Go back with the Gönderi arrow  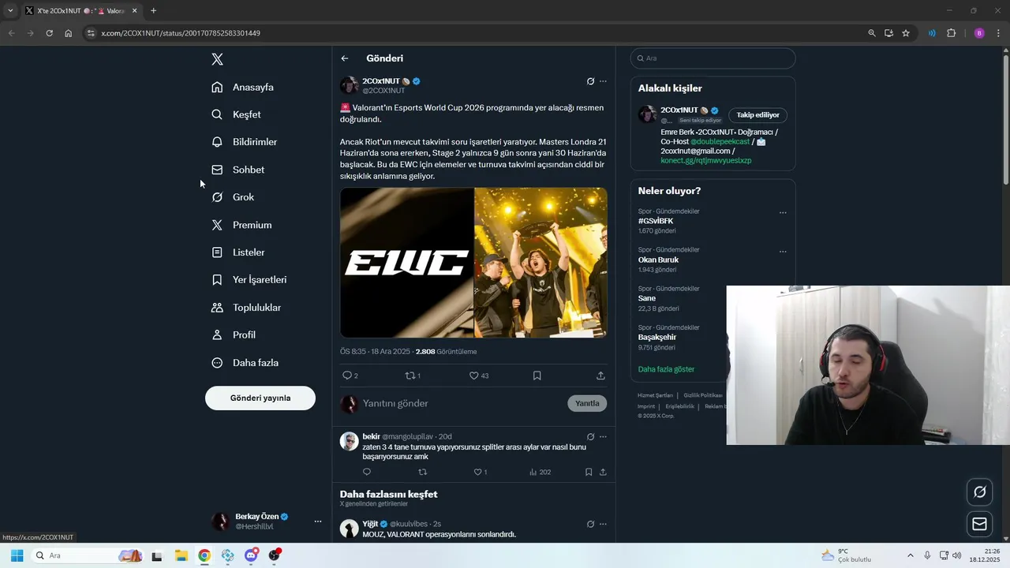(x=345, y=58)
